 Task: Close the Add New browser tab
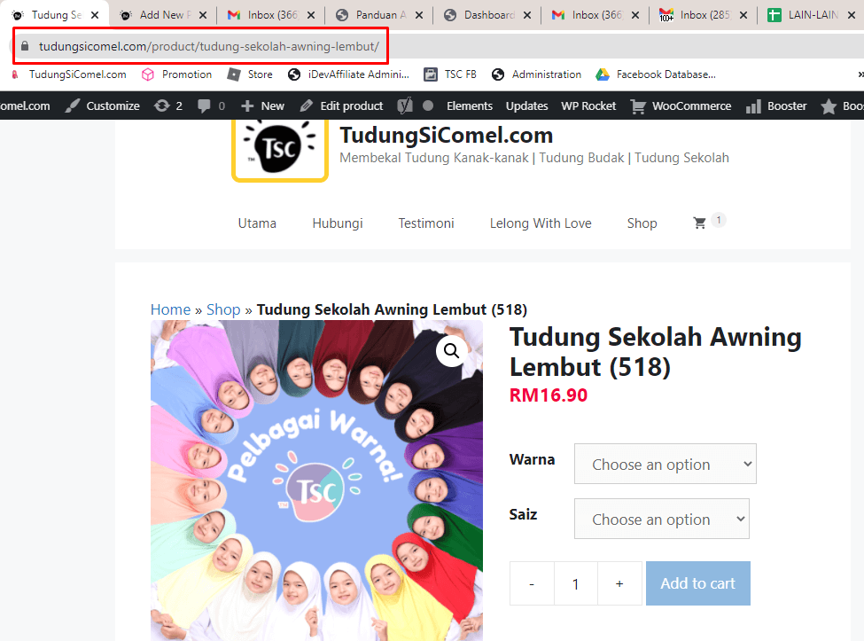[x=203, y=15]
